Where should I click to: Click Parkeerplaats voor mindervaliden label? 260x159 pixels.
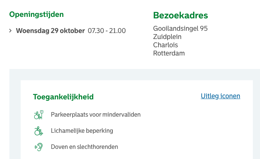point(95,115)
